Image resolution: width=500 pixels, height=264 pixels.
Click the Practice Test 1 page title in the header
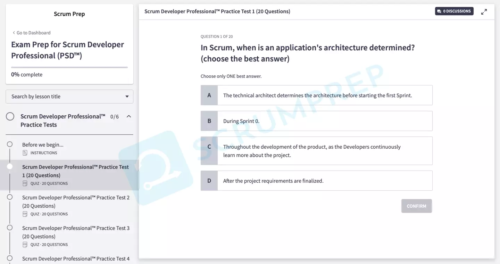[x=217, y=11]
